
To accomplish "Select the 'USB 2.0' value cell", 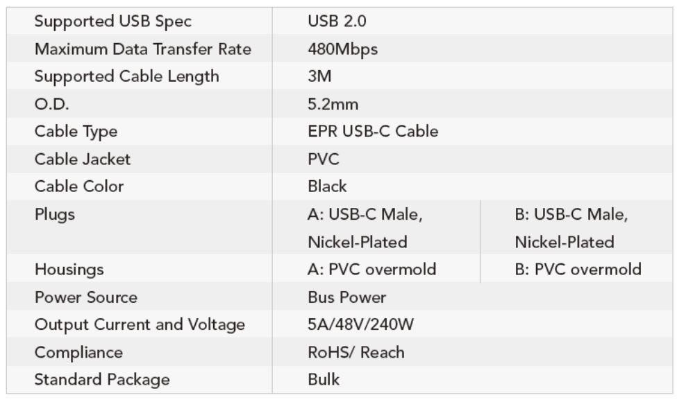I will point(337,21).
